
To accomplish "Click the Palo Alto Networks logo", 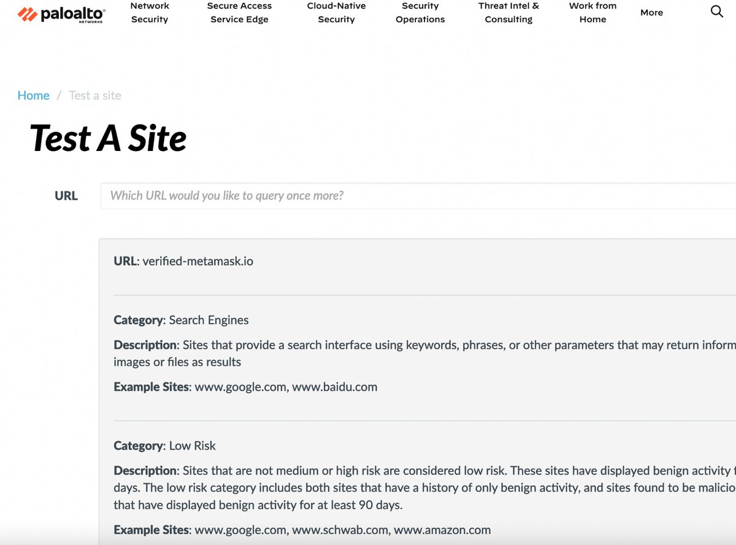I will tap(61, 14).
